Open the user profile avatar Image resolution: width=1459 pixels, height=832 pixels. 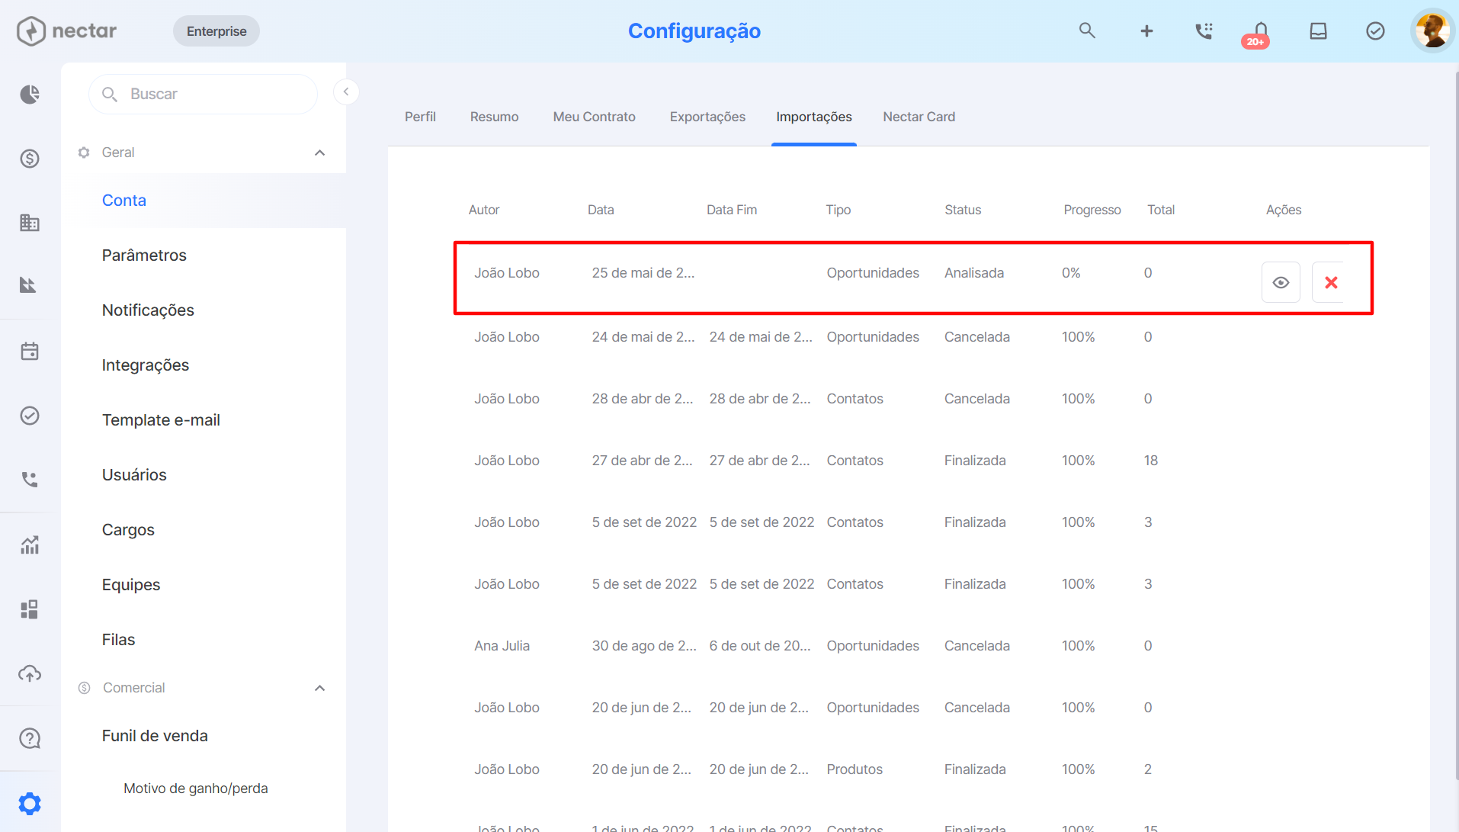(1432, 31)
